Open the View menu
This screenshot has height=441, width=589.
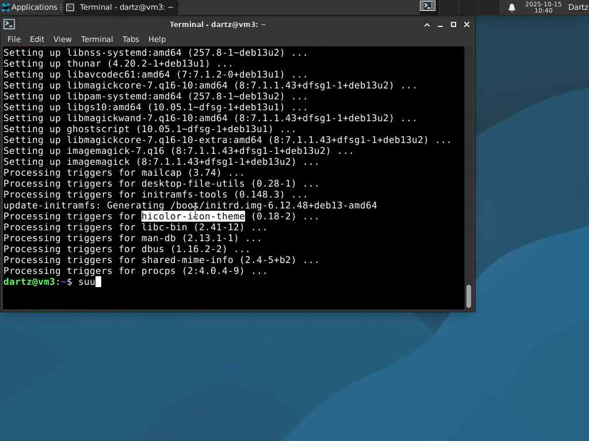[62, 39]
